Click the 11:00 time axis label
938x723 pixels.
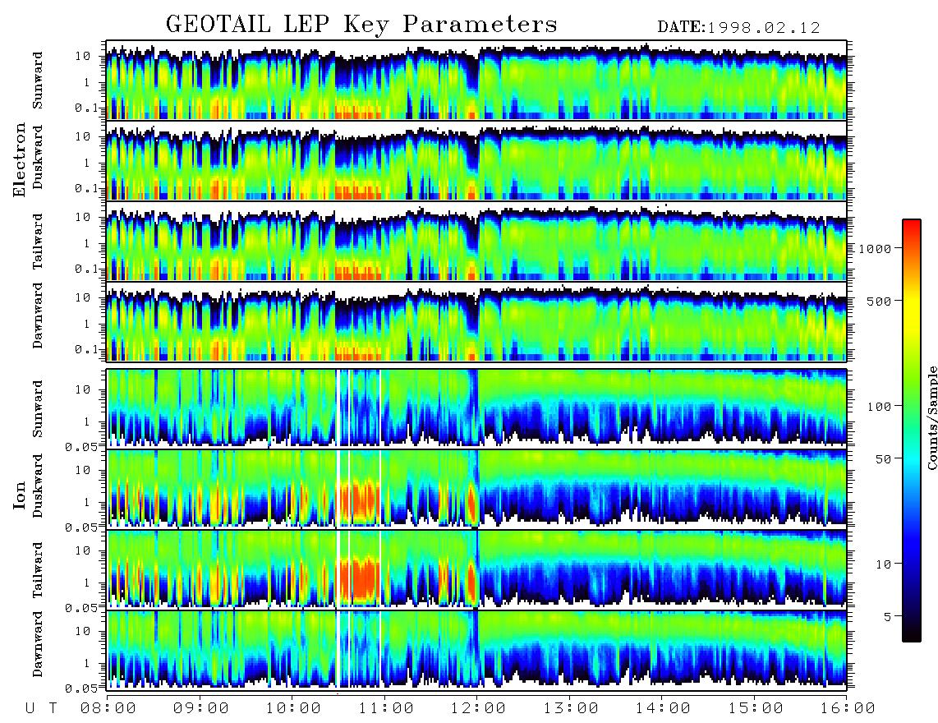(x=386, y=708)
